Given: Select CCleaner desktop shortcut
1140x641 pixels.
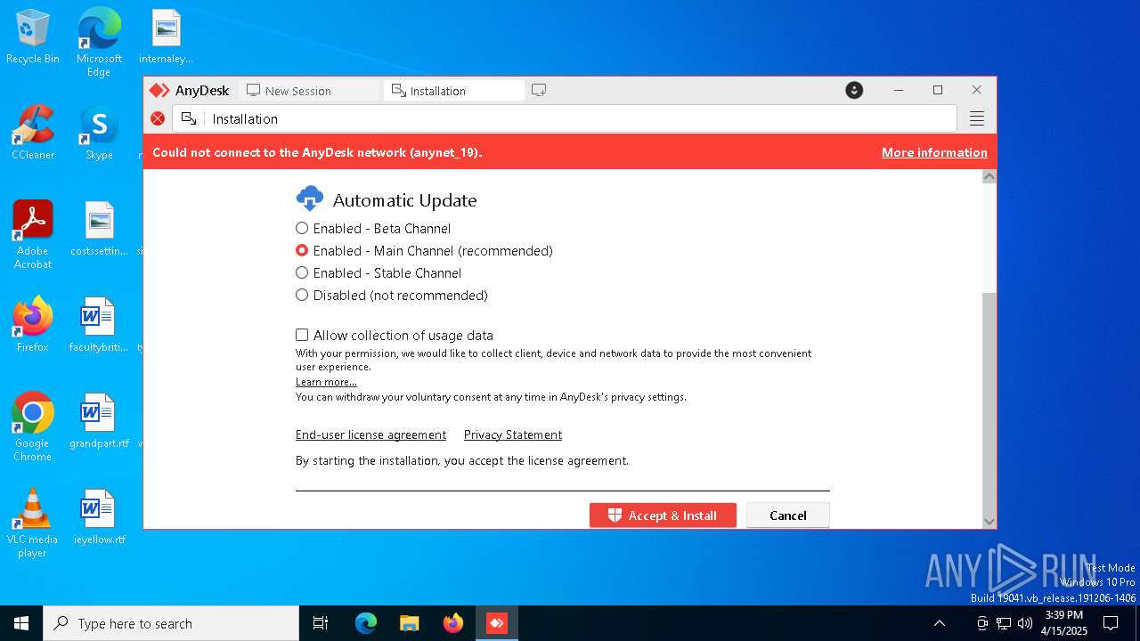Looking at the screenshot, I should pyautogui.click(x=33, y=133).
